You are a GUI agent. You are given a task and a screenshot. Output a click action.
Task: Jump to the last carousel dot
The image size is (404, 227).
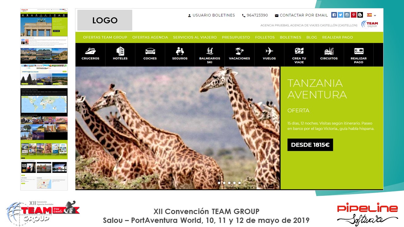pos(240,183)
